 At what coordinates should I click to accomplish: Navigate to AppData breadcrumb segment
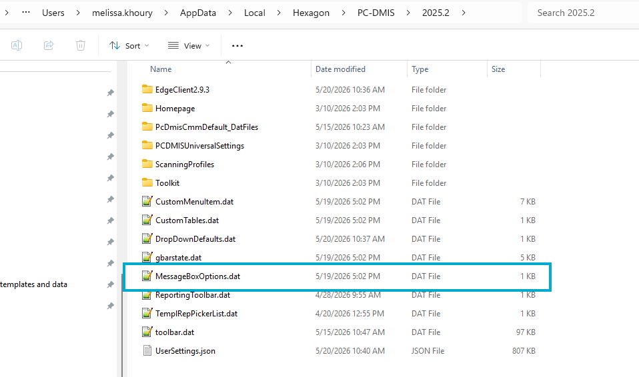click(x=198, y=13)
